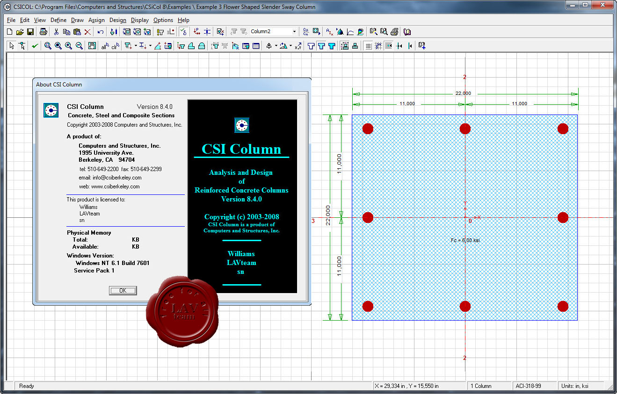
Task: Open the Draw menu
Action: 77,20
